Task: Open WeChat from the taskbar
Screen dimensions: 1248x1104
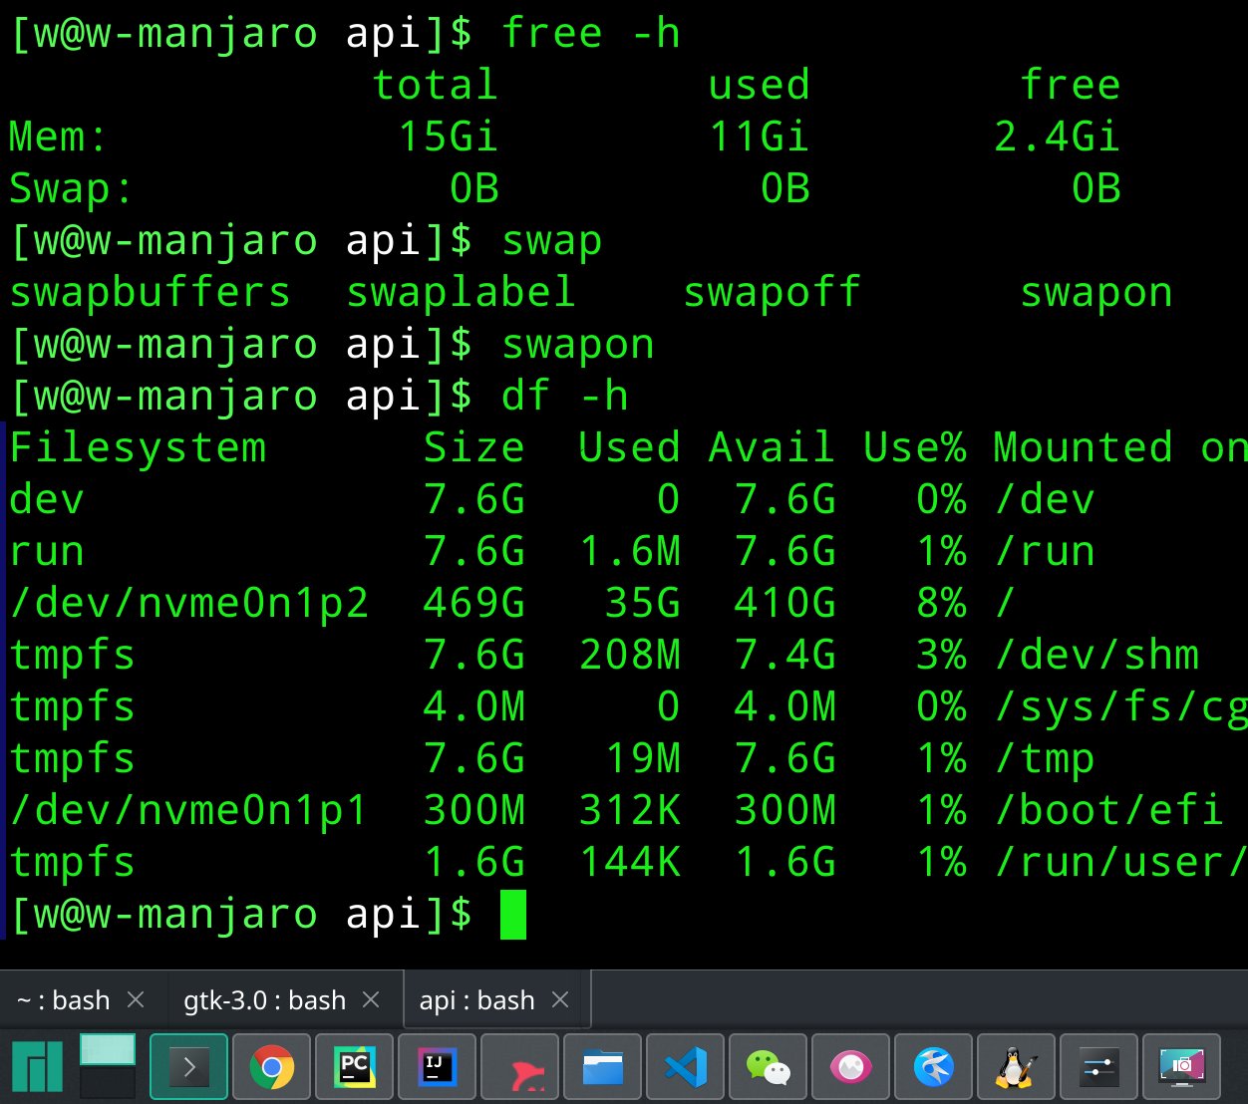Action: [x=769, y=1067]
